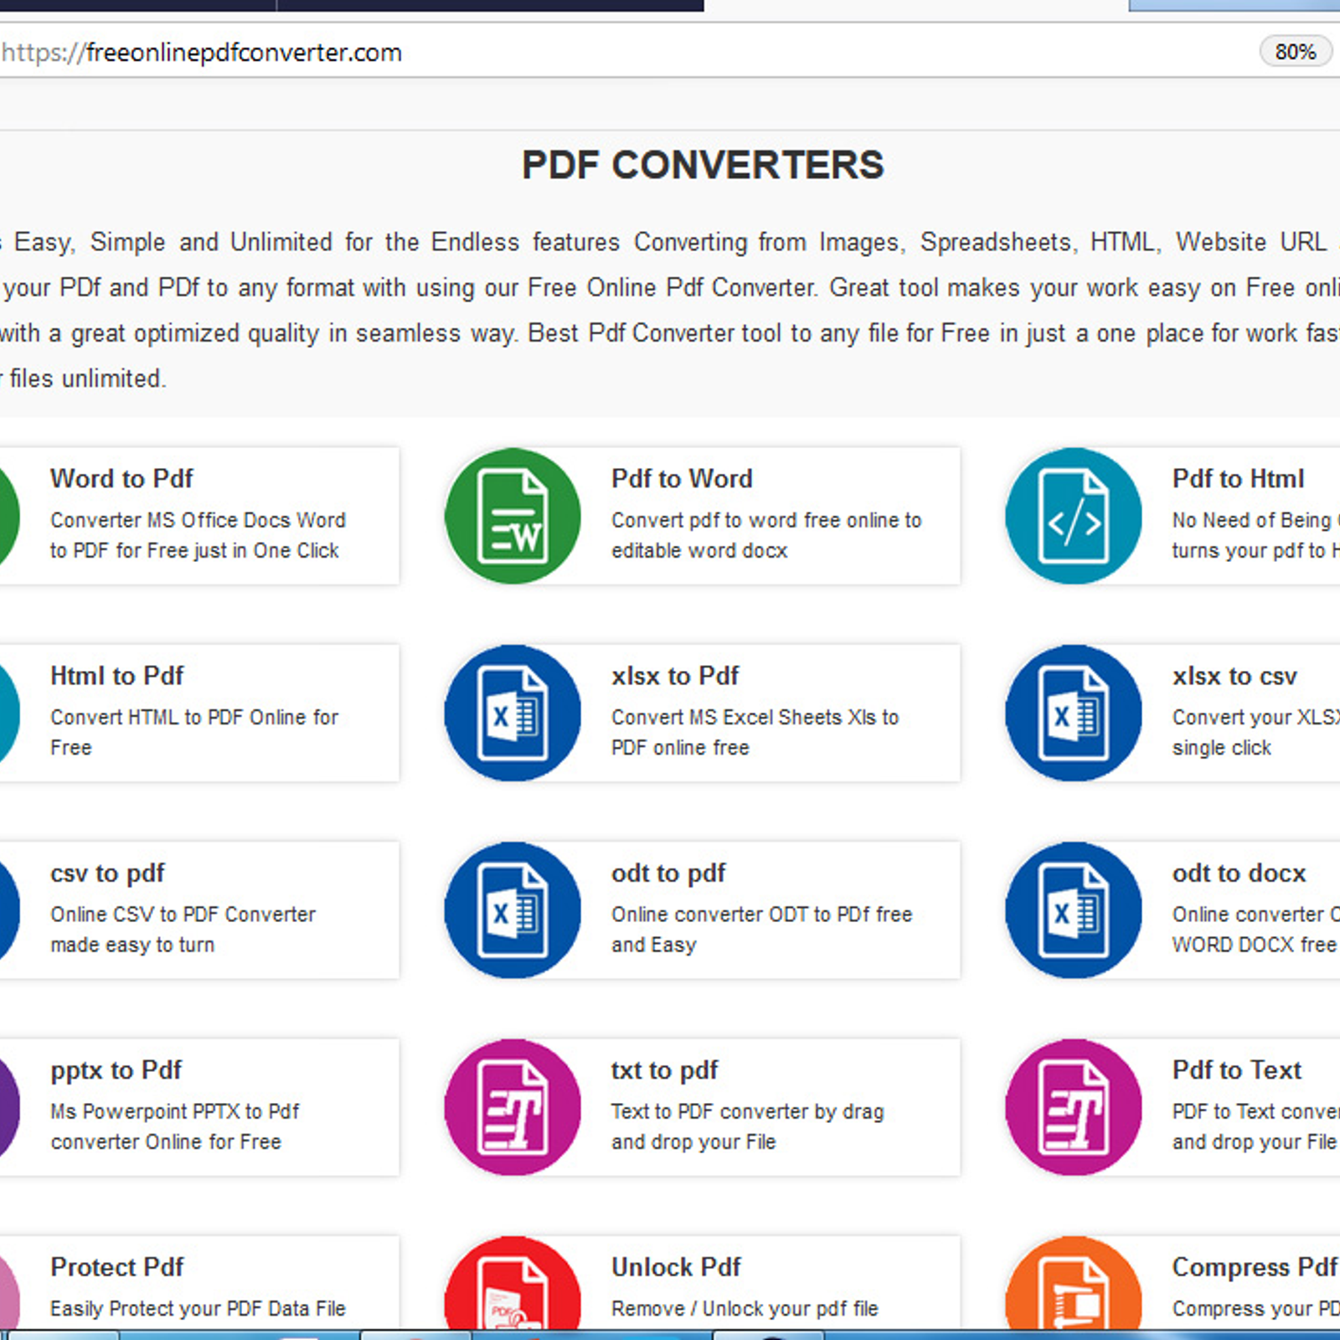Image resolution: width=1340 pixels, height=1340 pixels.
Task: Click the browser address bar URL
Action: point(201,52)
